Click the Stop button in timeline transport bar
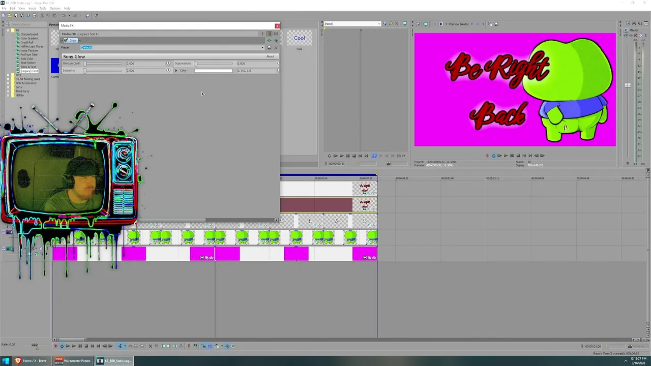Viewport: 651px width, 366px height. coord(86,346)
